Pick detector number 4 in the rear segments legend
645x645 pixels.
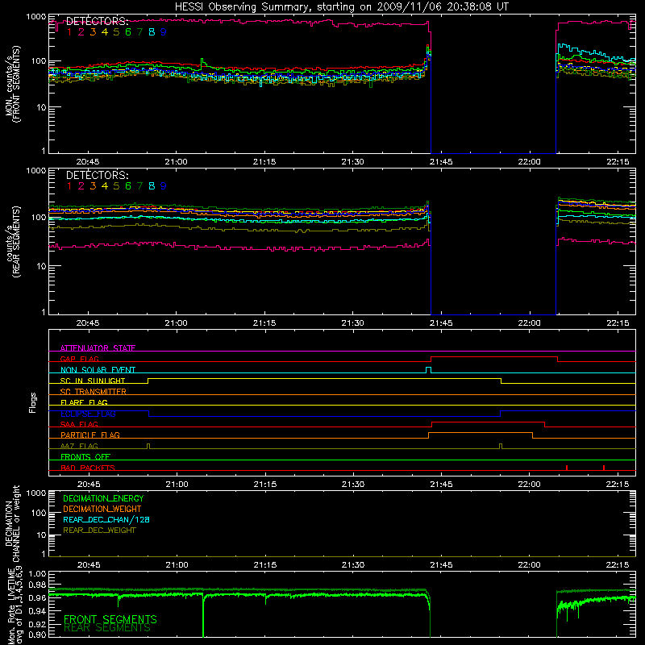(x=105, y=186)
